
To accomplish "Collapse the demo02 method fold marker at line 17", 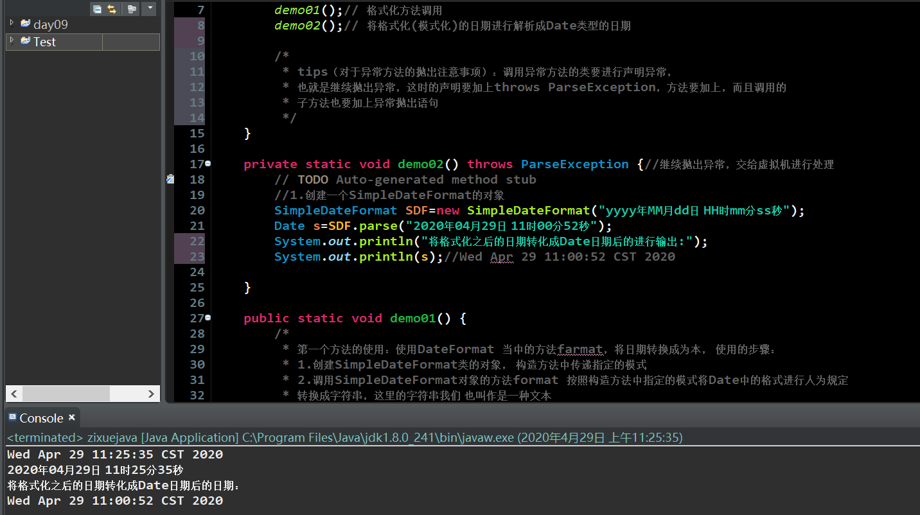I will point(208,164).
